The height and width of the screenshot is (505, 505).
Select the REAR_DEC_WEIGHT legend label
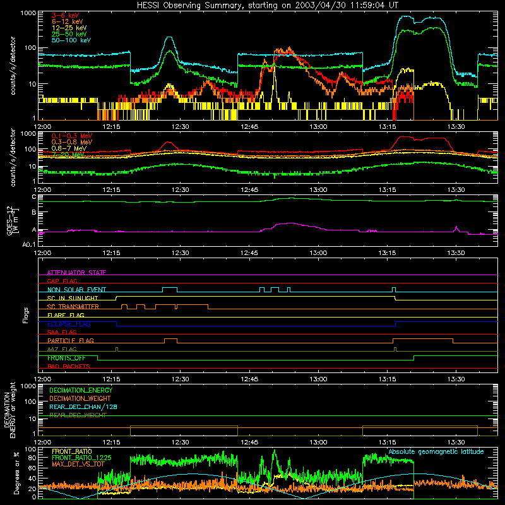78,415
